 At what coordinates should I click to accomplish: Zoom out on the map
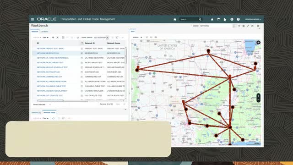(x=258, y=100)
